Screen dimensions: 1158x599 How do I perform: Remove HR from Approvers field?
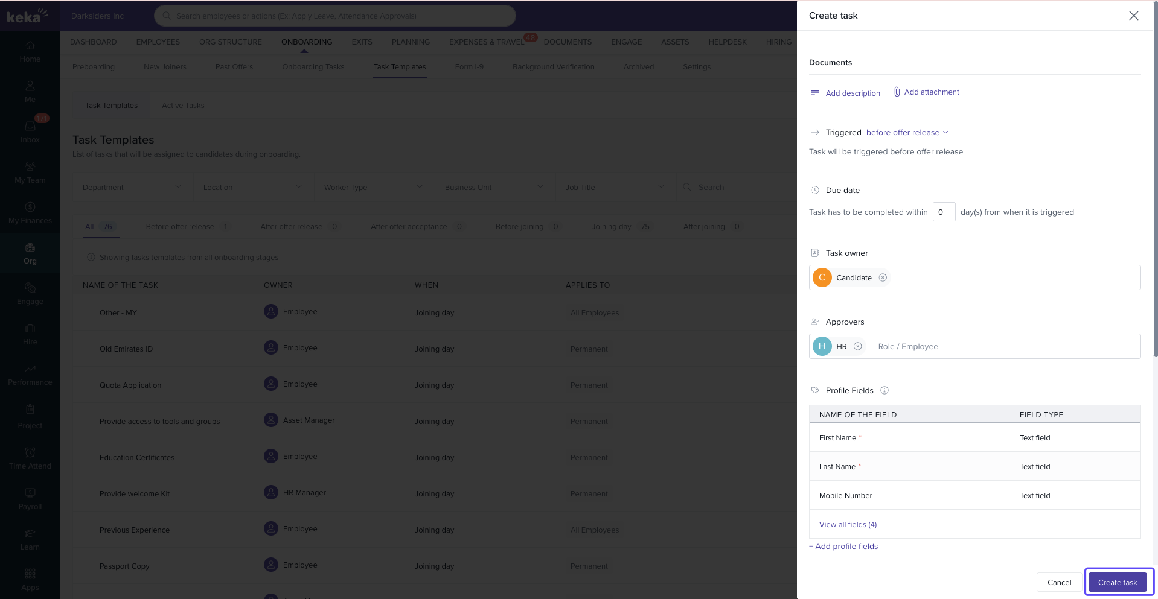pos(857,346)
